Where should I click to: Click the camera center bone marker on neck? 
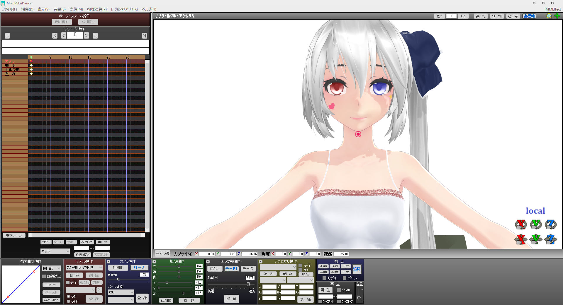tap(358, 134)
